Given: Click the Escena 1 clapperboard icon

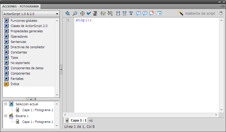Looking at the screenshot, I should point(11,116).
